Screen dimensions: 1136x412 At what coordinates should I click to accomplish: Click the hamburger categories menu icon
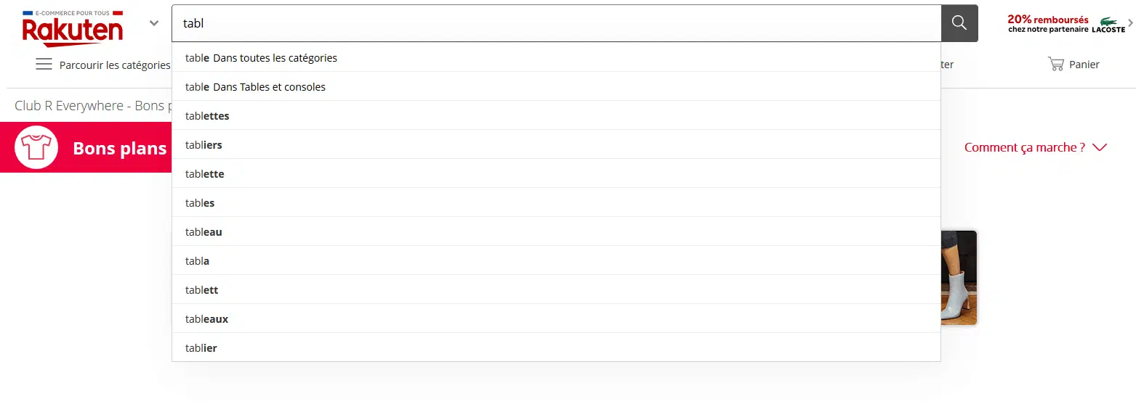(44, 65)
